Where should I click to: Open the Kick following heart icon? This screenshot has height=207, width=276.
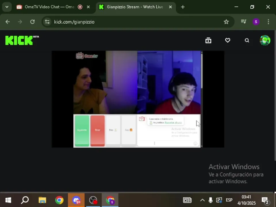pyautogui.click(x=228, y=40)
